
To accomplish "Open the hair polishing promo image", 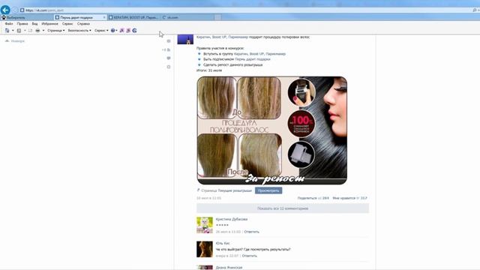I will pos(271,130).
